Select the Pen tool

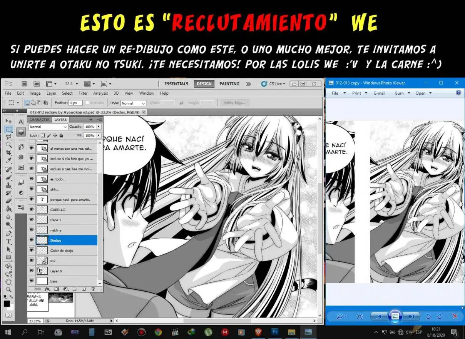(8, 234)
